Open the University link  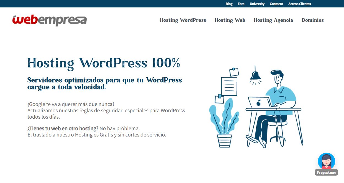(257, 4)
